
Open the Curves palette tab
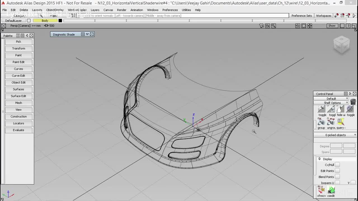click(18, 69)
